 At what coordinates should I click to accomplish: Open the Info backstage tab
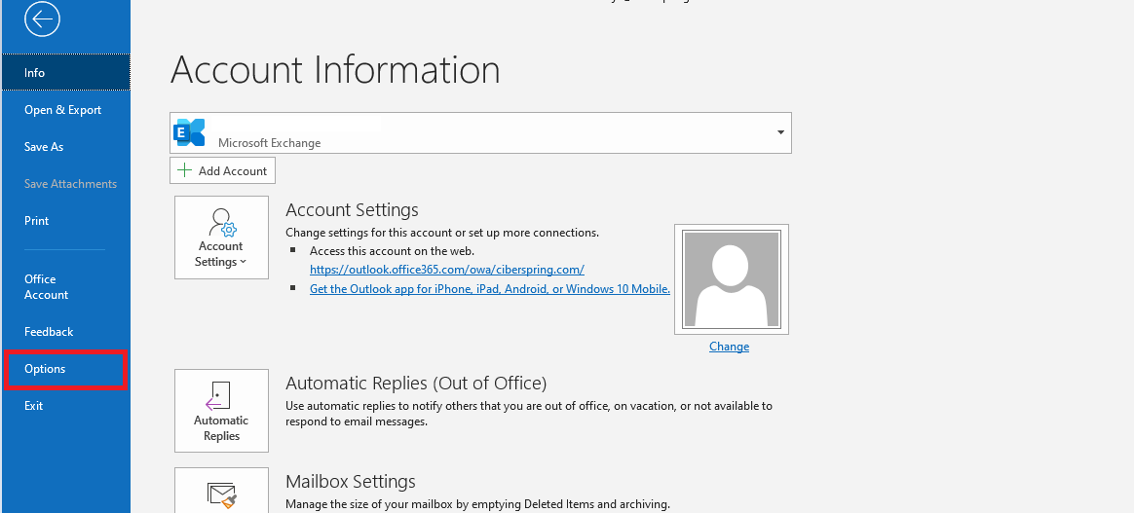pos(65,72)
